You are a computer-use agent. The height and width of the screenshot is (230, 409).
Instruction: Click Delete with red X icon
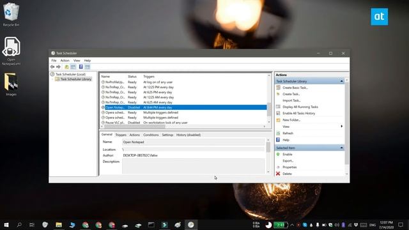point(287,174)
